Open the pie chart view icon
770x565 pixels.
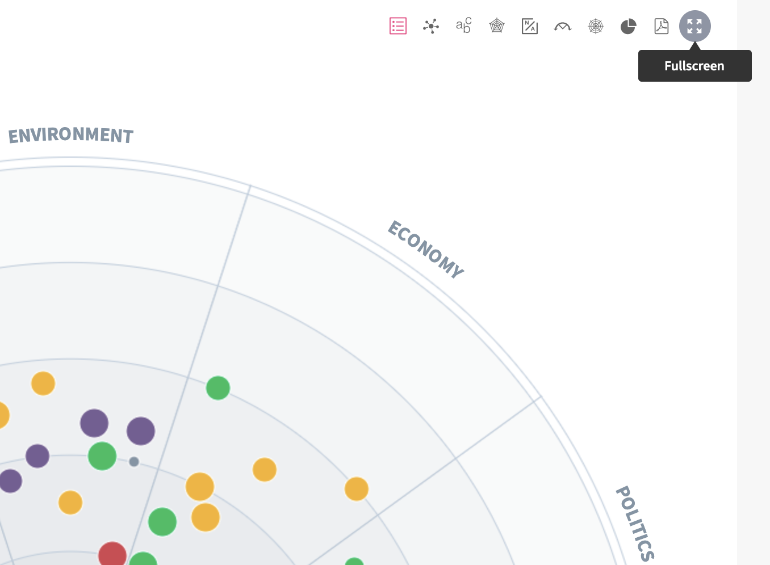click(628, 26)
